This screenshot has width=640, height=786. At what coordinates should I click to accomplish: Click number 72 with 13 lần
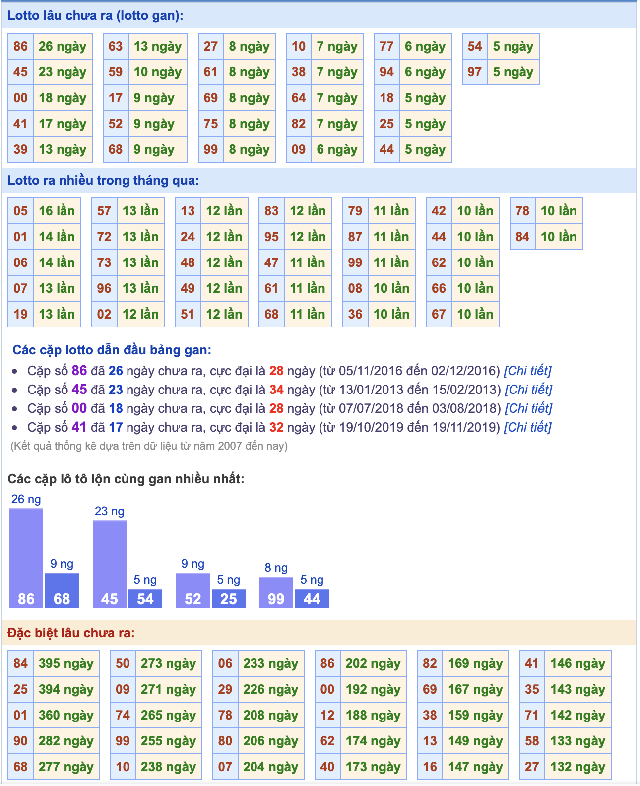104,237
